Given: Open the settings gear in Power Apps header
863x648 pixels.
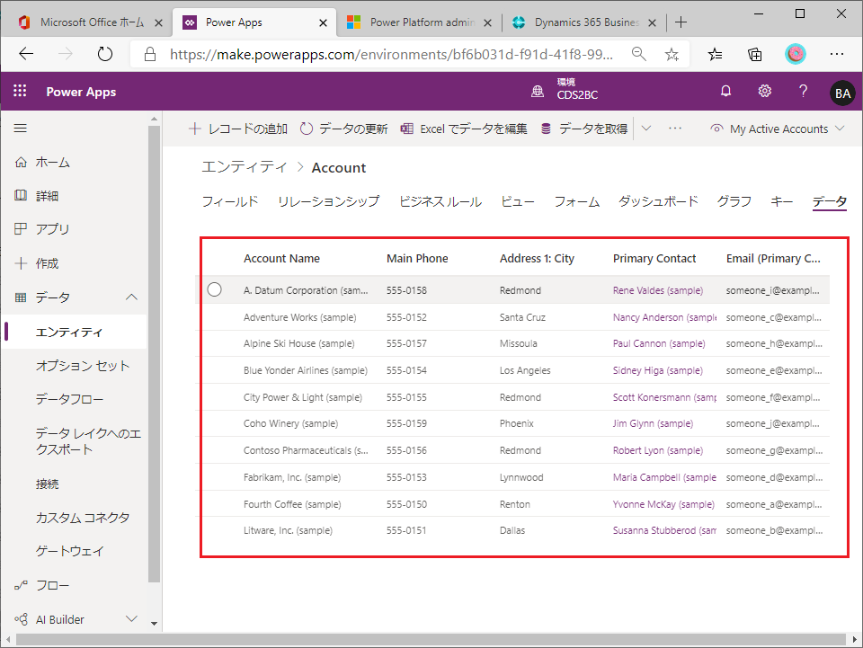Looking at the screenshot, I should [764, 92].
